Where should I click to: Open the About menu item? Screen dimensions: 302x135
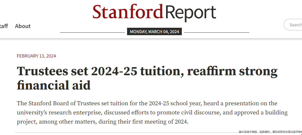pyautogui.click(x=23, y=26)
